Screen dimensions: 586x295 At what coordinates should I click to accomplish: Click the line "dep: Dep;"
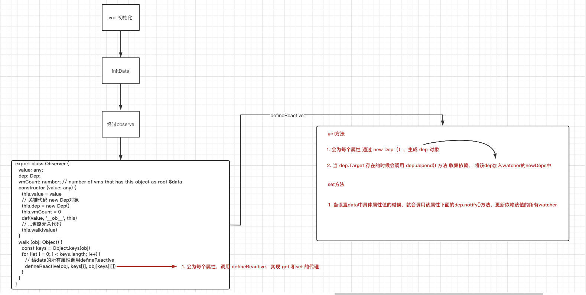click(30, 176)
